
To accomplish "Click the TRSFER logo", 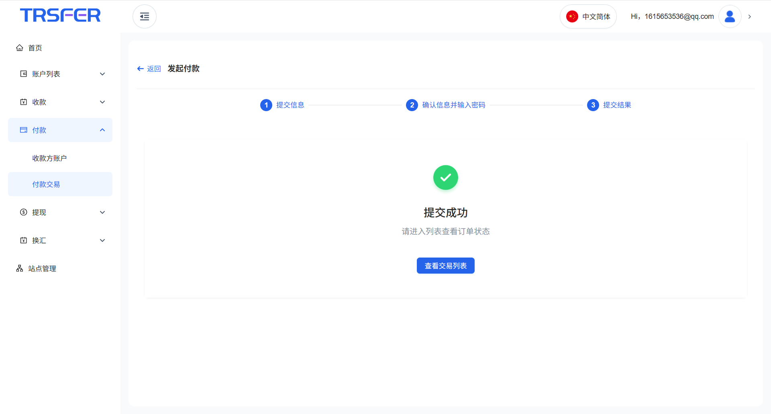I will (x=60, y=15).
